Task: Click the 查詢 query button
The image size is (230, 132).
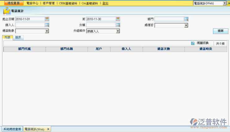Action: (220, 31)
